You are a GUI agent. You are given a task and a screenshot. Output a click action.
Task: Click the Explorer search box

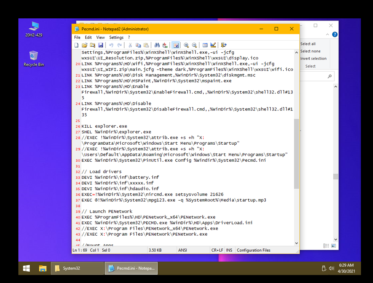[317, 76]
